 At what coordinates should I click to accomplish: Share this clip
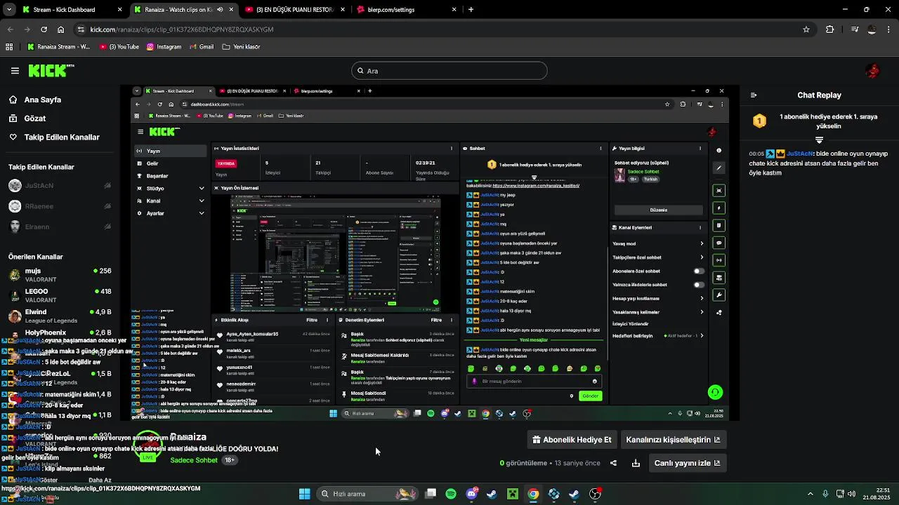pos(613,463)
